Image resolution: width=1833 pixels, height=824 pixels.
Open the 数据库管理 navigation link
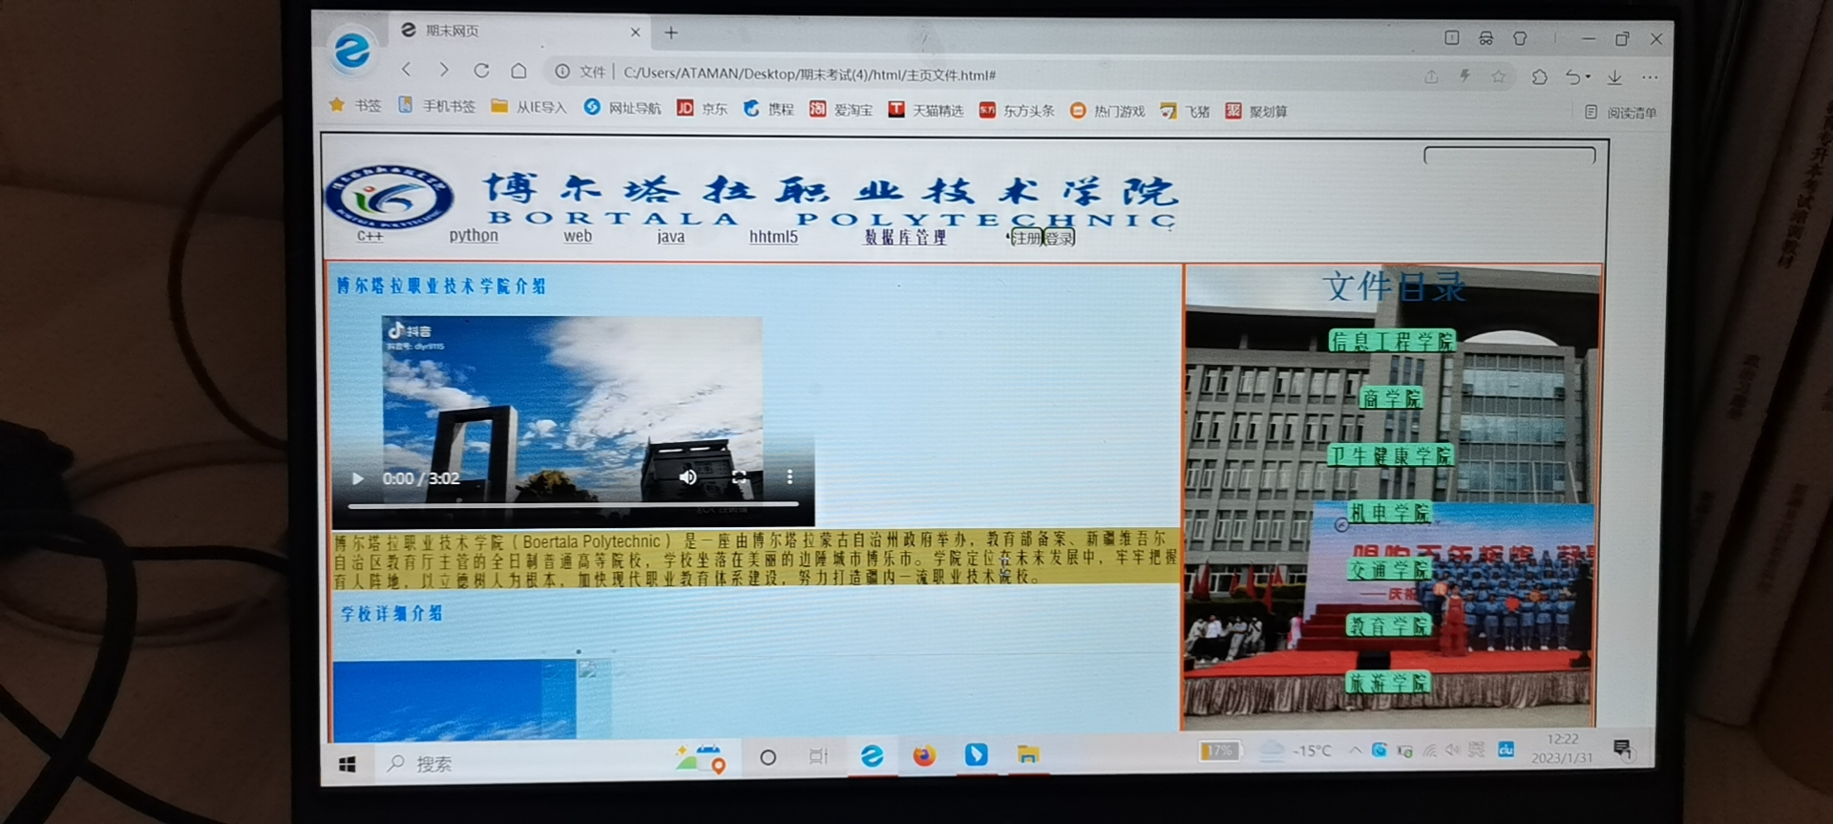coord(905,238)
